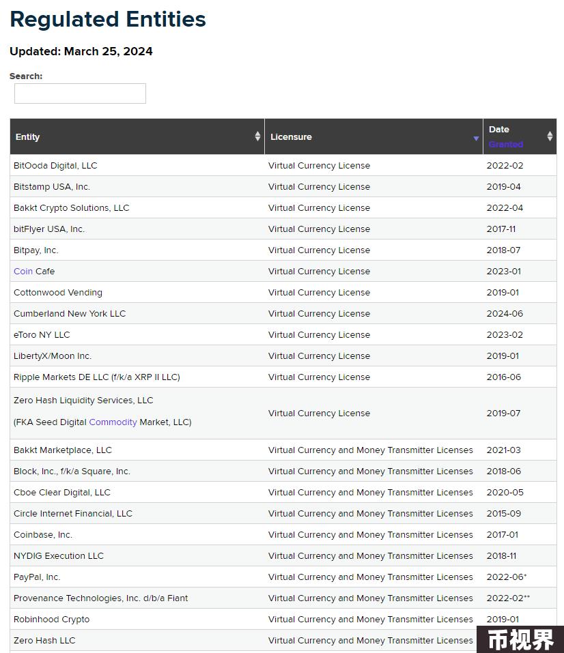
Task: Select the Bakkt Marketplace, LLC entry
Action: [x=63, y=450]
